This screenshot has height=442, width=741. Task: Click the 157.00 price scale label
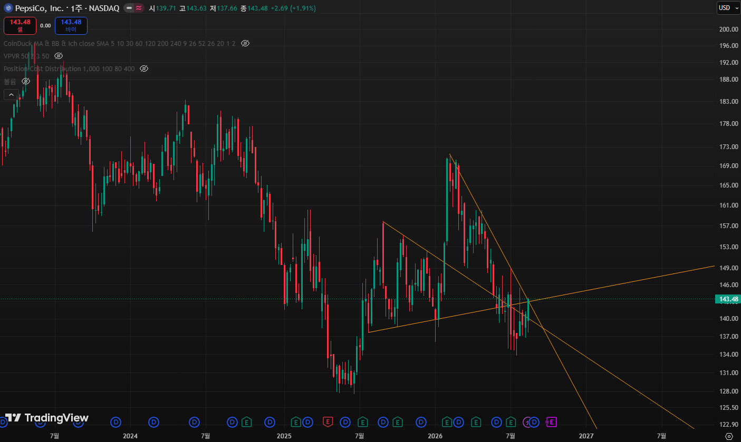(728, 225)
